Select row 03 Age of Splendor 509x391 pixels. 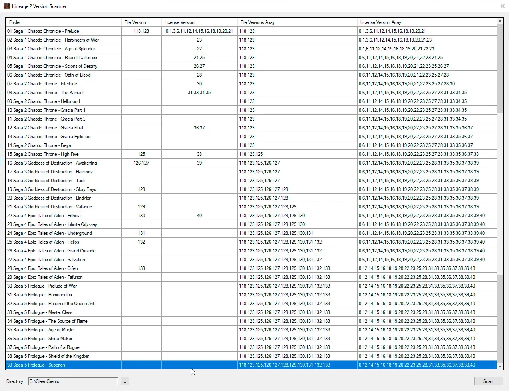click(x=251, y=49)
